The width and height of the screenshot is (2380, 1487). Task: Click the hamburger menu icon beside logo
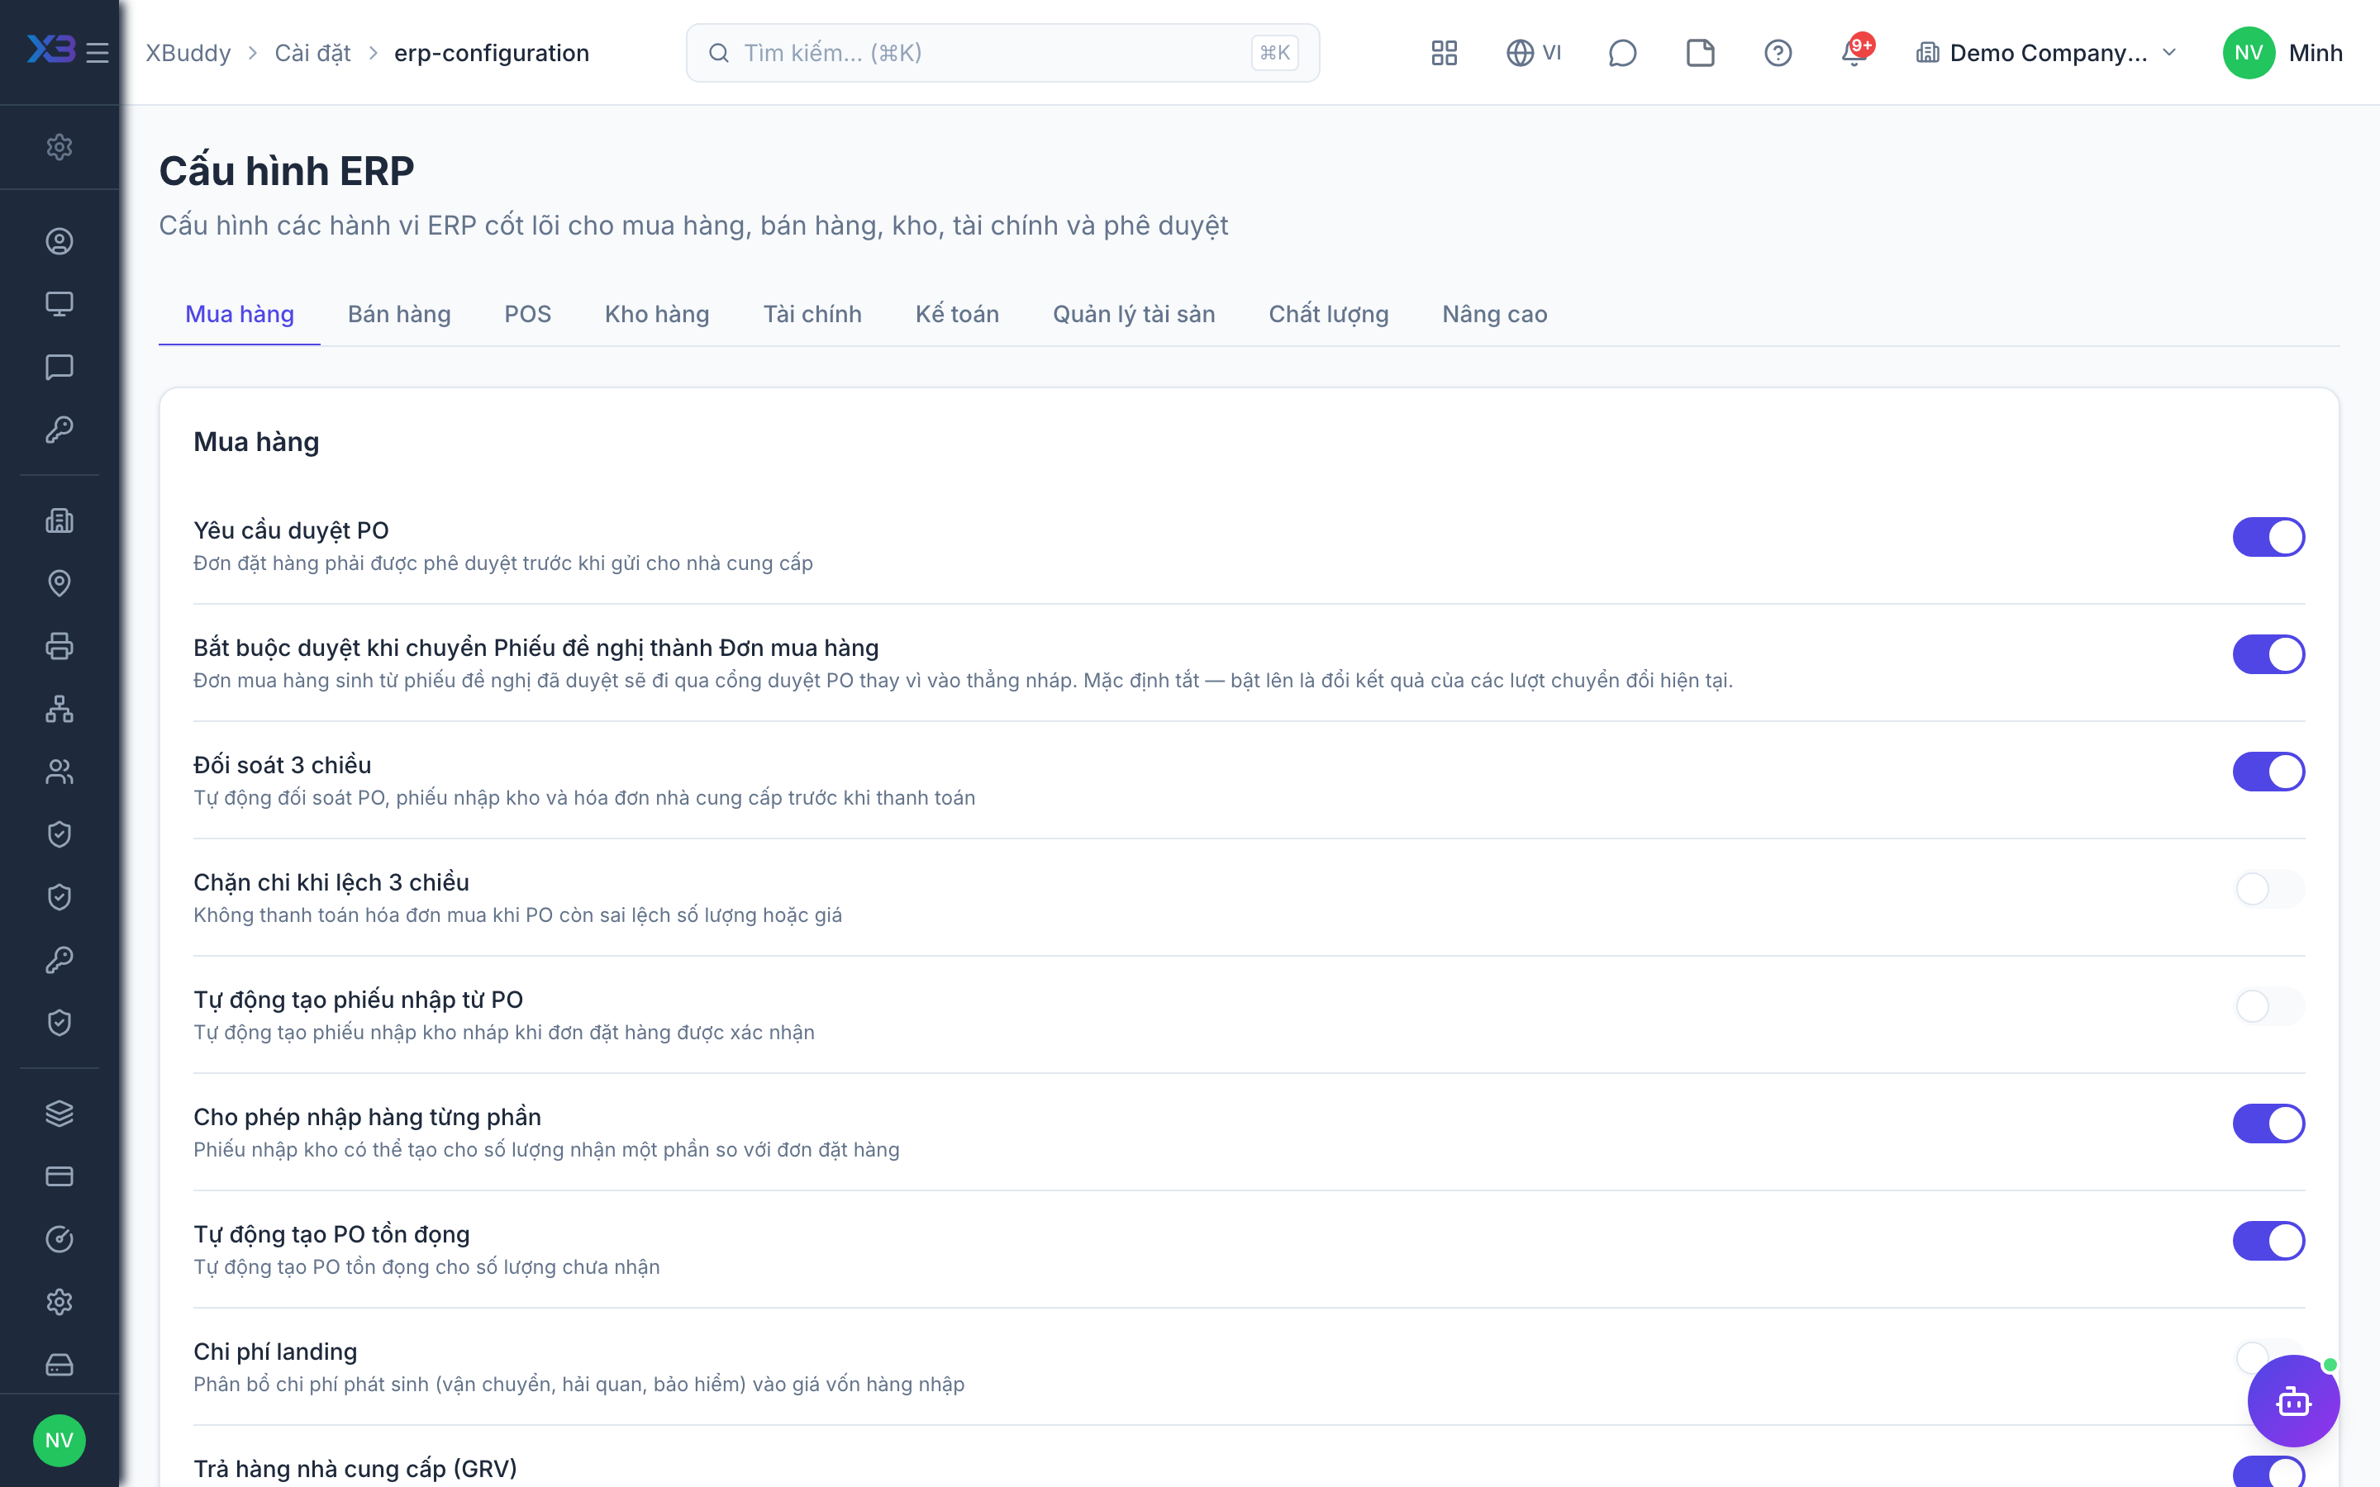(x=98, y=53)
